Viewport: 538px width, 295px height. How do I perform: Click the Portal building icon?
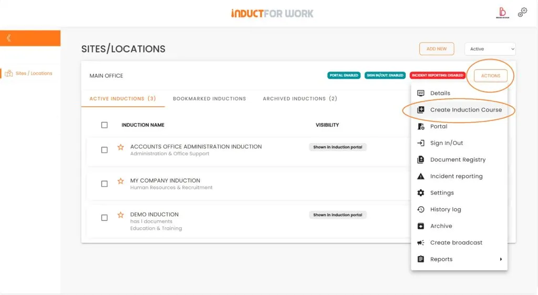click(x=421, y=126)
